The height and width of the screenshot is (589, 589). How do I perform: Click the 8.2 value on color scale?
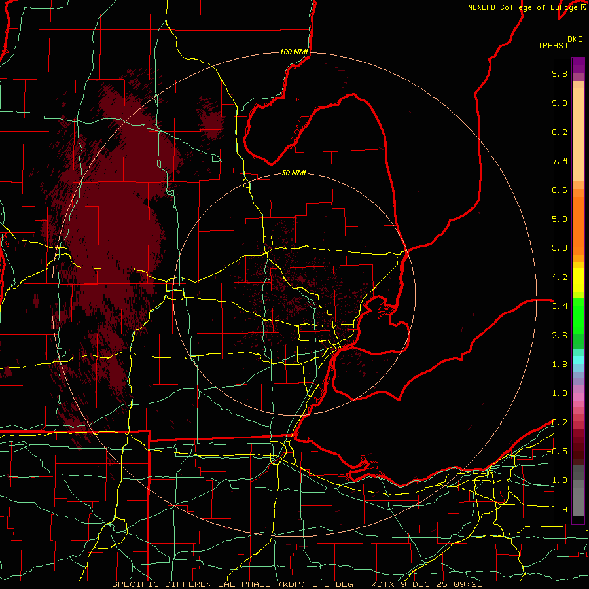(560, 132)
